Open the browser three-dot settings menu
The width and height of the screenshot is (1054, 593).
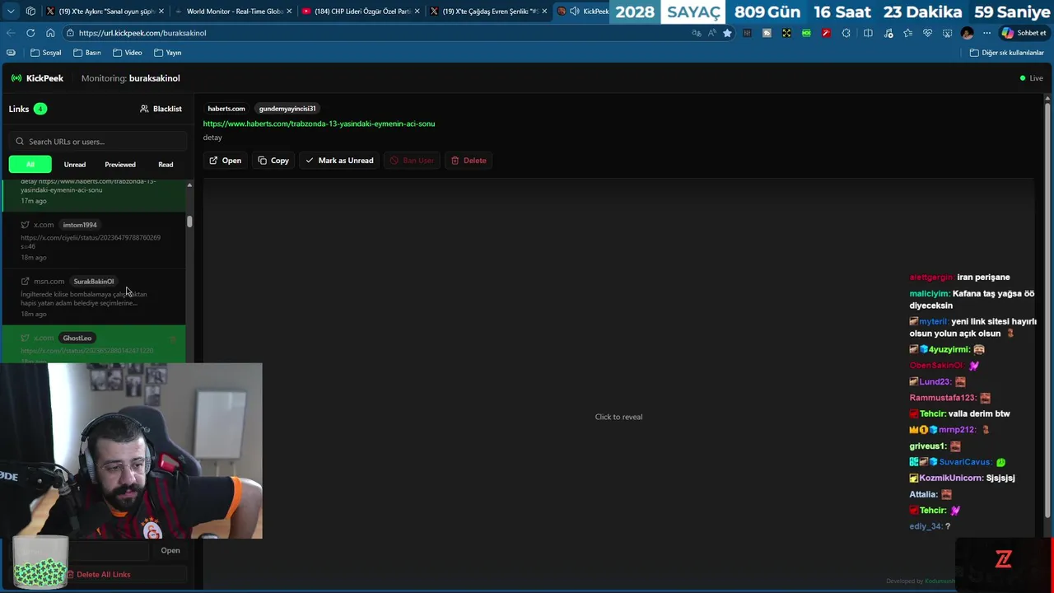(986, 33)
